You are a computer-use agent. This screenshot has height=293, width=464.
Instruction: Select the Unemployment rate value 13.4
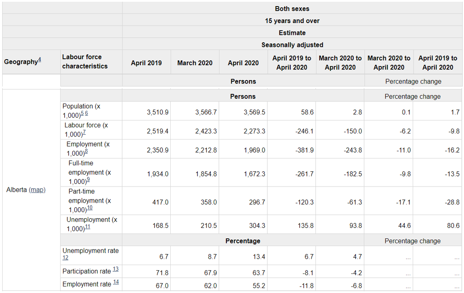point(259,256)
